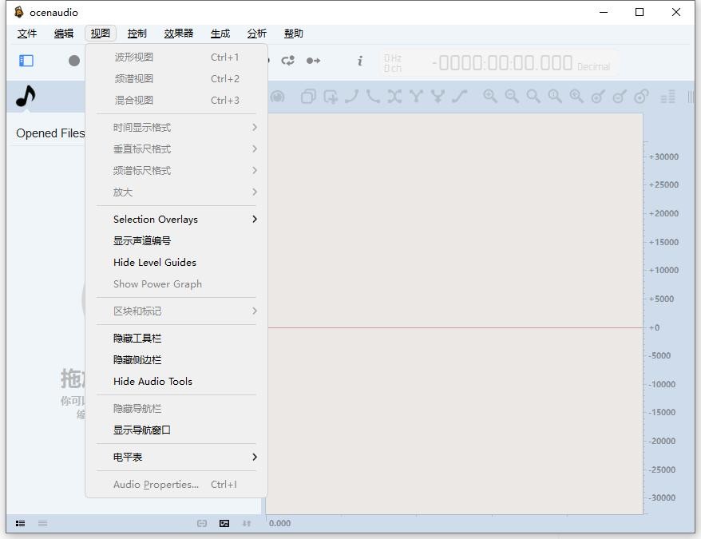Viewport: 701px width, 539px height.
Task: Toggle 隐藏导航栏 menu option
Action: (176, 408)
